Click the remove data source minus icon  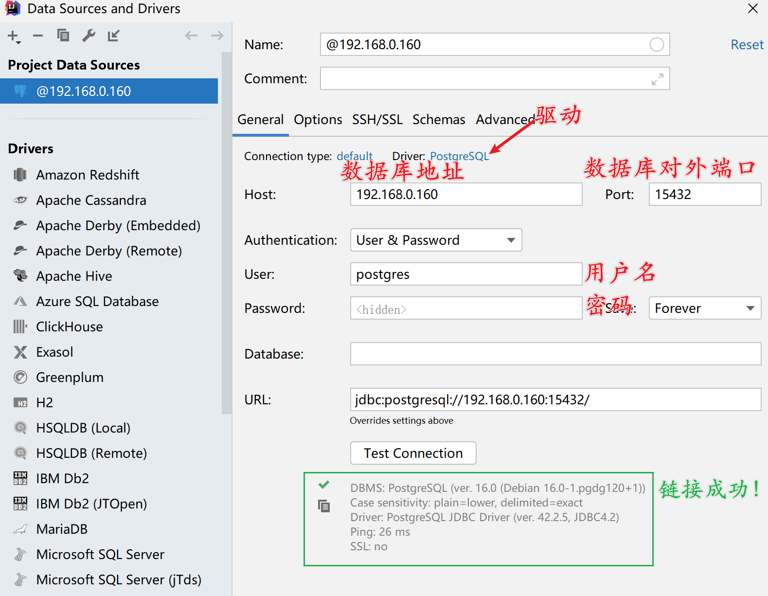38,36
